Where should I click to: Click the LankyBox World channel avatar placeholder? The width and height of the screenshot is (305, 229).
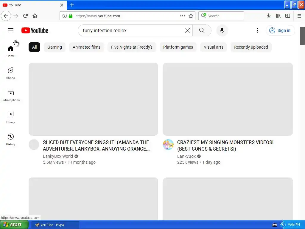34,145
